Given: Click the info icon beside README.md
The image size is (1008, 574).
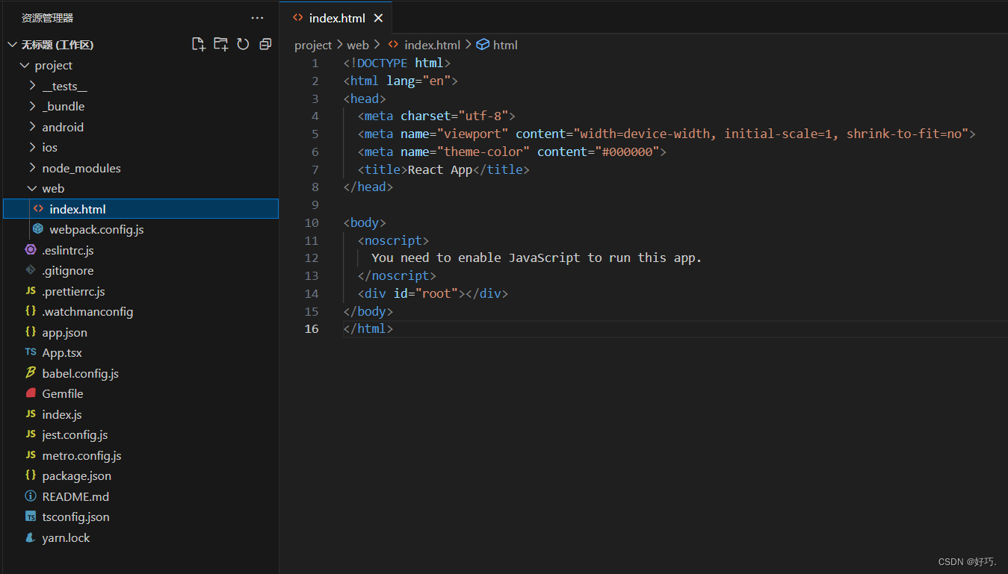Looking at the screenshot, I should pyautogui.click(x=30, y=496).
